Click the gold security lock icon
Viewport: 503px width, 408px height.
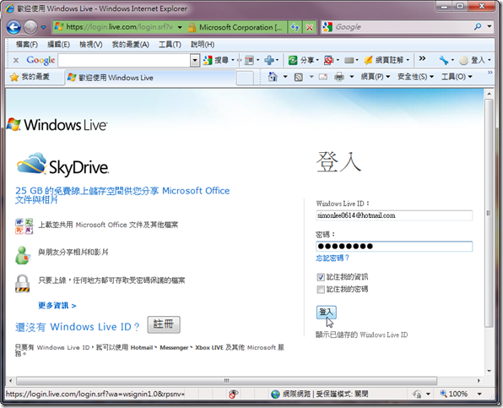(192, 28)
